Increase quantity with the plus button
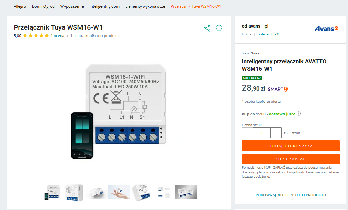Screen dimensions: 348x210 pos(276,133)
